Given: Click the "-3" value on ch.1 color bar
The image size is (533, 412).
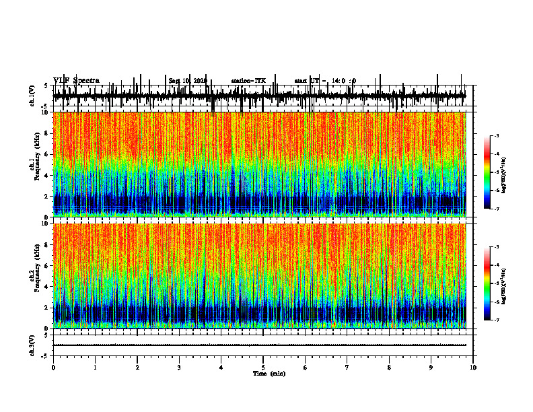Looking at the screenshot, I should coord(497,135).
